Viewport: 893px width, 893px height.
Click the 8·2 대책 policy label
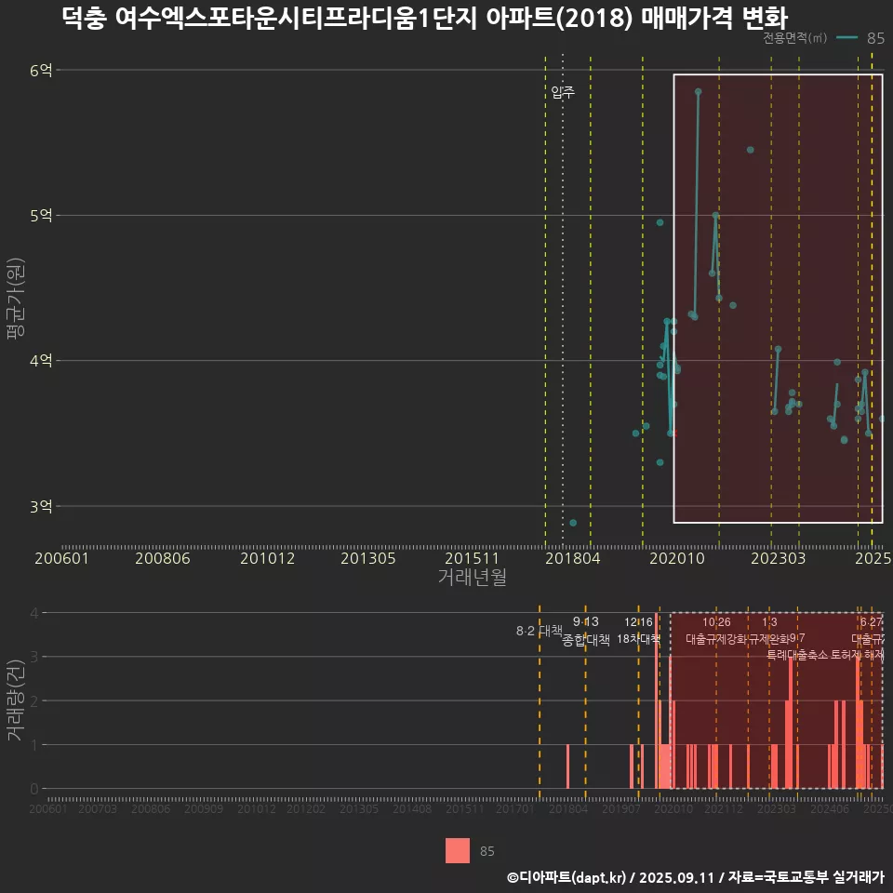pyautogui.click(x=540, y=631)
